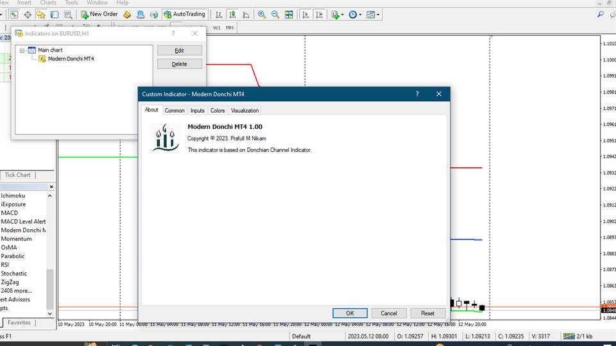Screen dimensions: 616x346
Task: Open the Visualization tab
Action: tap(244, 111)
